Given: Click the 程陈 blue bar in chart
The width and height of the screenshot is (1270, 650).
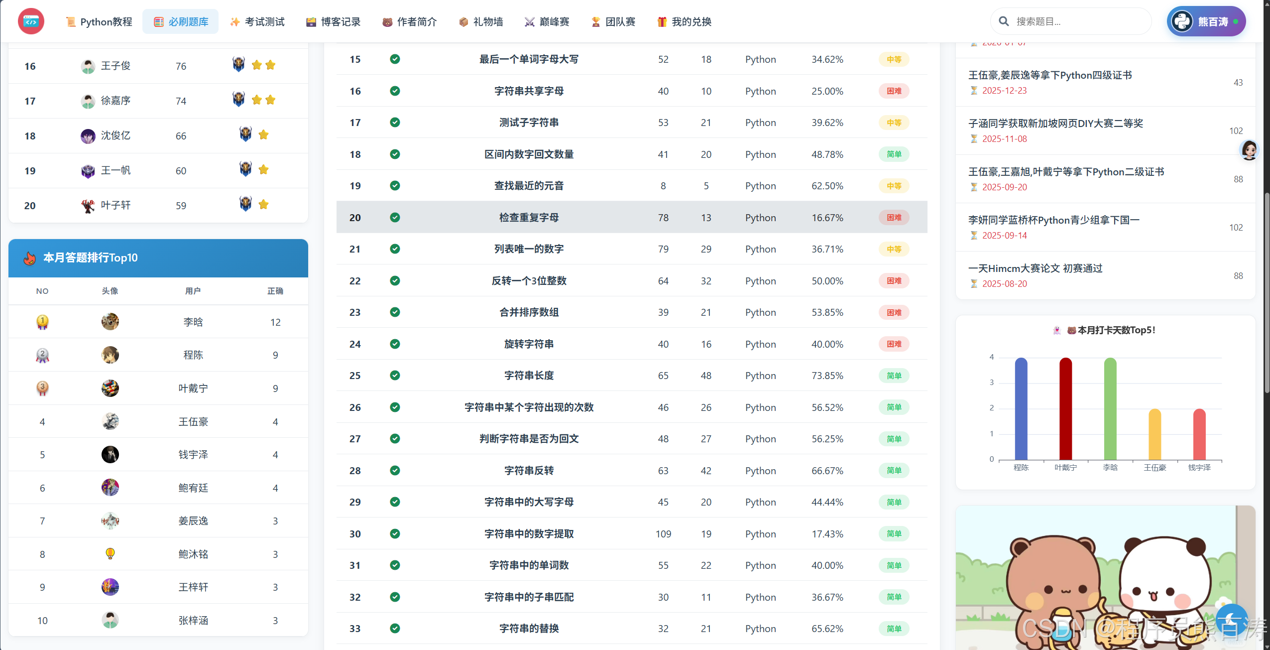Looking at the screenshot, I should 1021,408.
